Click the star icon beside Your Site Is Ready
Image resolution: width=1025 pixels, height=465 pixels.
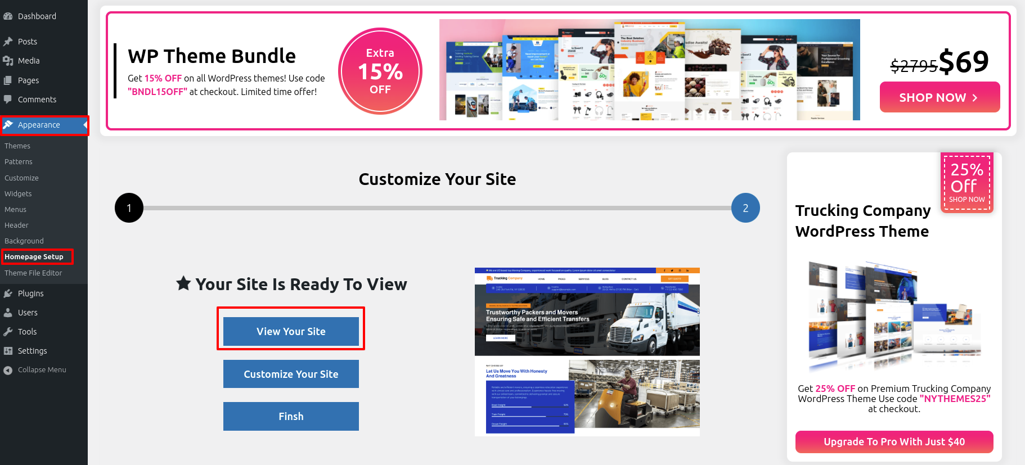(x=183, y=283)
